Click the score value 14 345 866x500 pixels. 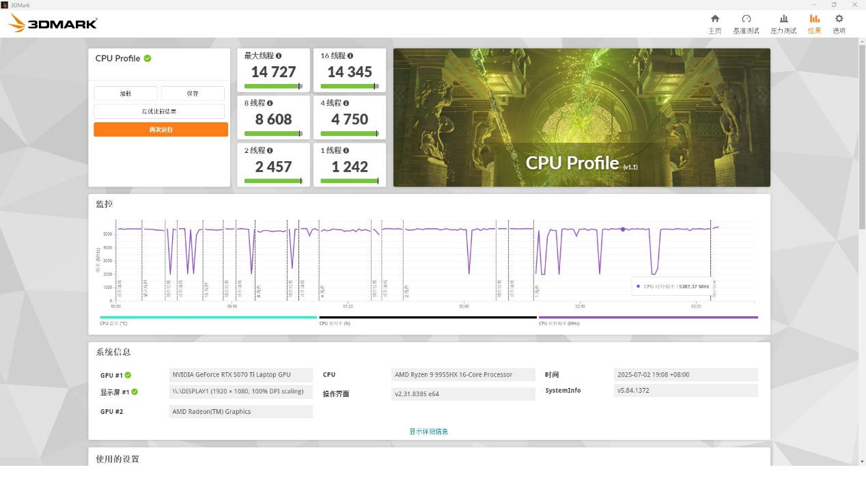click(x=350, y=72)
